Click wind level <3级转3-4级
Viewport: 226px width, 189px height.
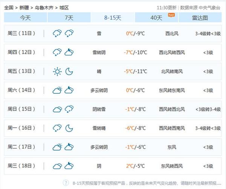[208, 109]
